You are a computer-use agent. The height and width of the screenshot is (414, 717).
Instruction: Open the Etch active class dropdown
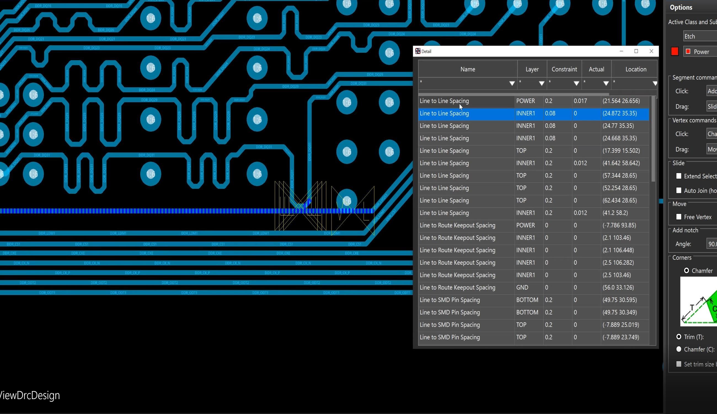[700, 36]
